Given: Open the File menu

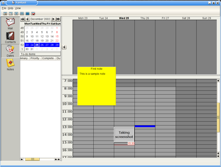Looking at the screenshot, I should 4,8.
